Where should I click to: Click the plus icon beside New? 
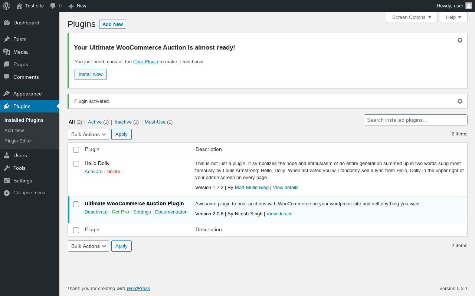[71, 6]
